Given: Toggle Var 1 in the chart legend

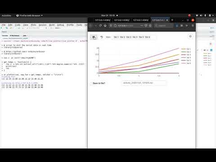Looking at the screenshot, I should click(x=186, y=49).
